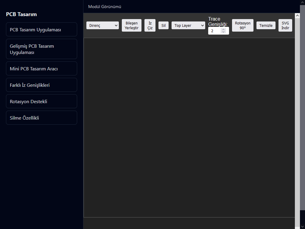This screenshot has width=305, height=229.
Task: Click the Bileşen Yerleştir button
Action: coord(131,25)
